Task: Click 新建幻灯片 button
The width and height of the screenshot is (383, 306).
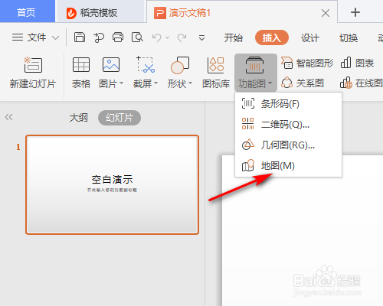Action: [x=33, y=73]
